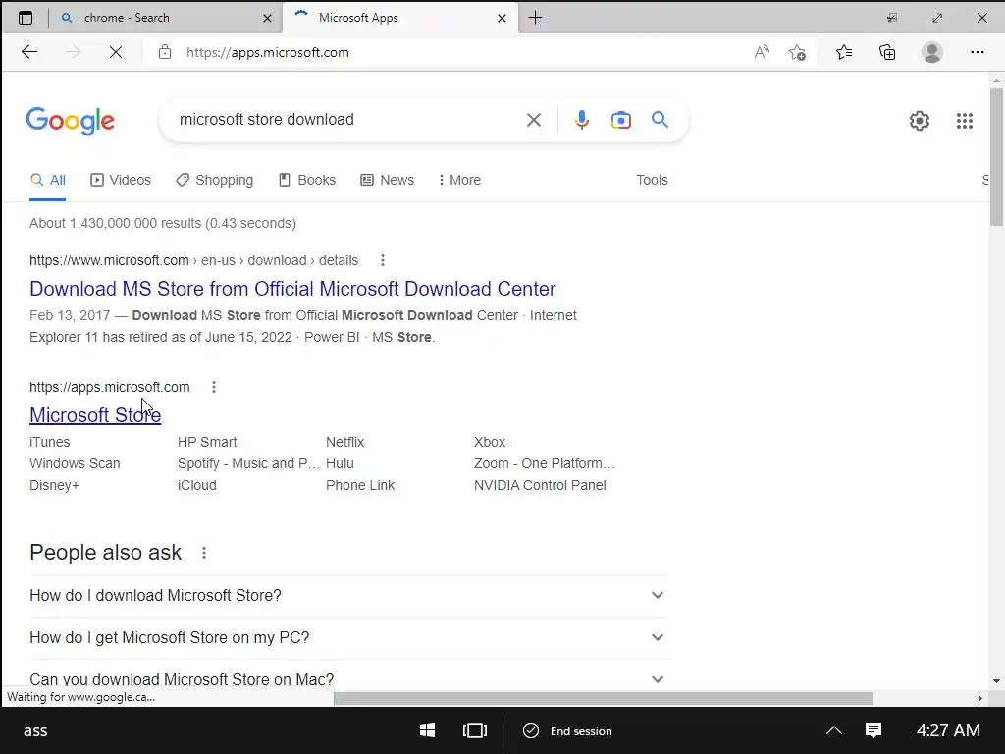This screenshot has height=754, width=1005.
Task: Open the Disney+ sitelink
Action: coord(55,485)
